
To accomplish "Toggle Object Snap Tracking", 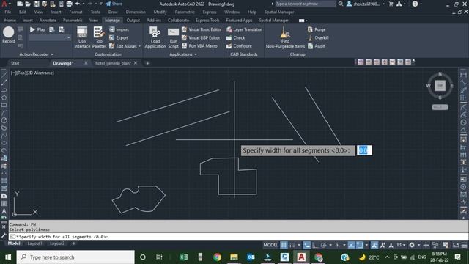I will (x=352, y=245).
